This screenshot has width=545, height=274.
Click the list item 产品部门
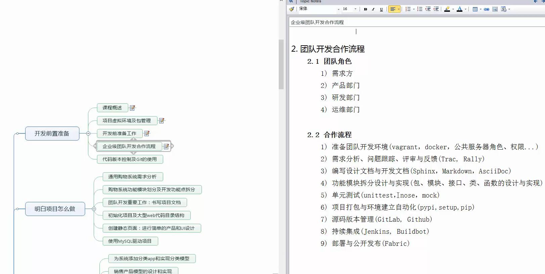point(346,86)
